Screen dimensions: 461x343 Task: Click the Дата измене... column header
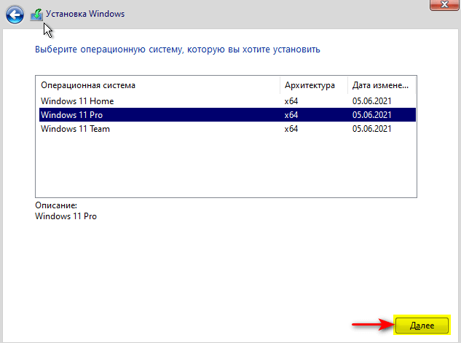pos(382,85)
